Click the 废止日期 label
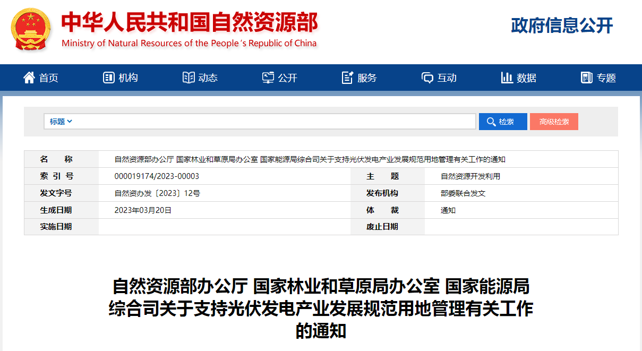 pos(382,227)
